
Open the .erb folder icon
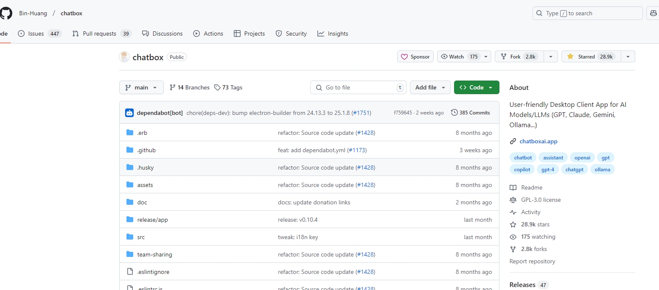point(130,133)
